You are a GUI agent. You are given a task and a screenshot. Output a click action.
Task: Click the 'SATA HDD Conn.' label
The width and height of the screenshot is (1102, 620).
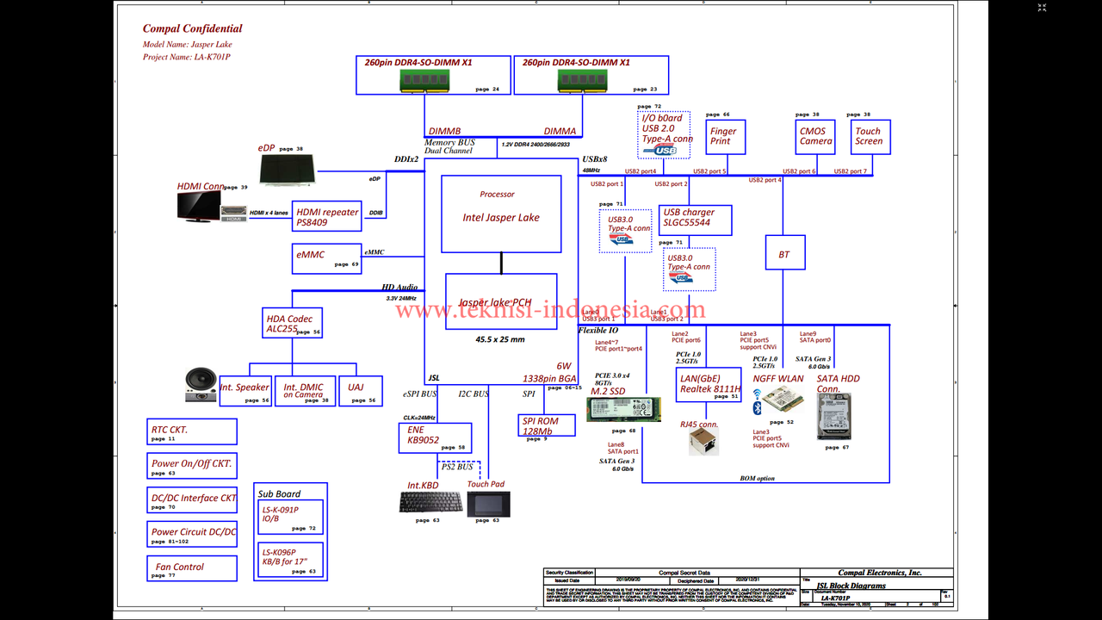click(x=839, y=383)
